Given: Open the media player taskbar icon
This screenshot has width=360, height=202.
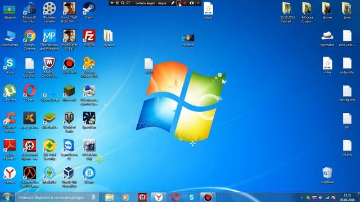Looking at the screenshot, I should pos(125,197).
